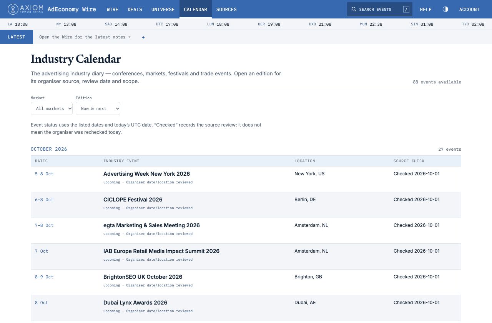
Task: Click the New York, US location
Action: coord(309,174)
